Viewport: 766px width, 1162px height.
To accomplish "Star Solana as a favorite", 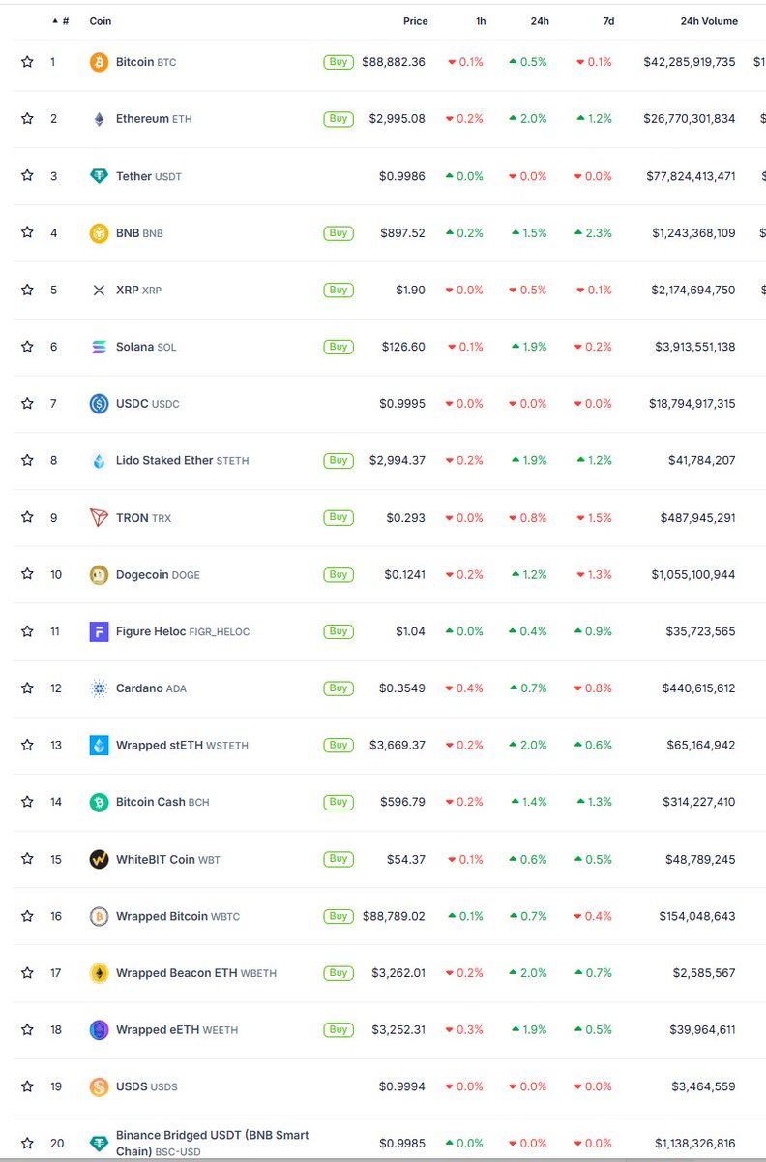I will [27, 347].
